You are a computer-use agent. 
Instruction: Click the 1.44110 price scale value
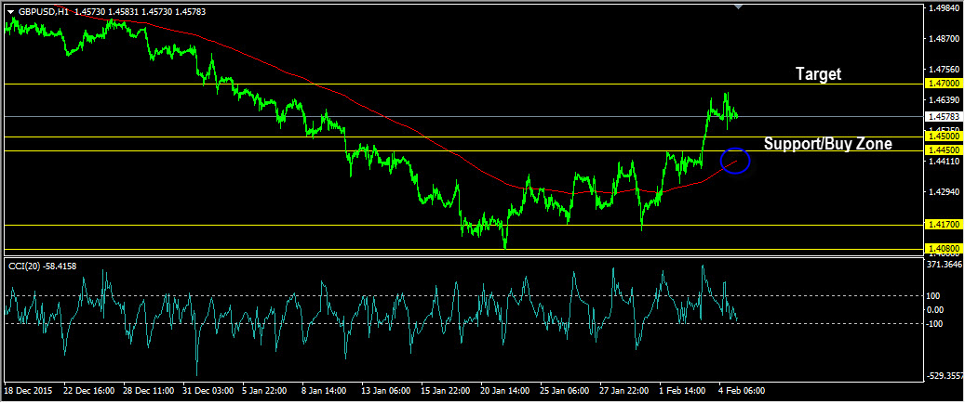click(x=945, y=162)
